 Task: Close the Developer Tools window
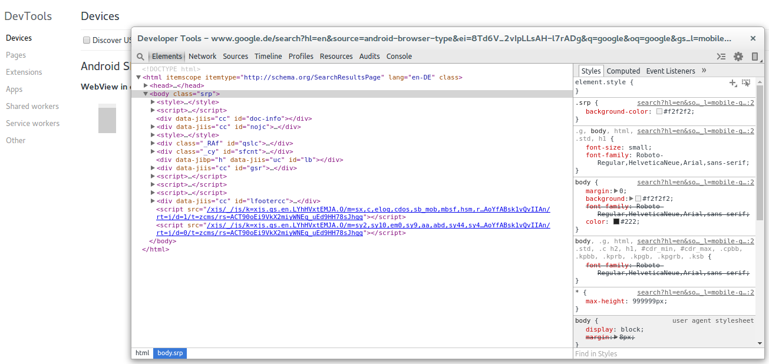[753, 38]
